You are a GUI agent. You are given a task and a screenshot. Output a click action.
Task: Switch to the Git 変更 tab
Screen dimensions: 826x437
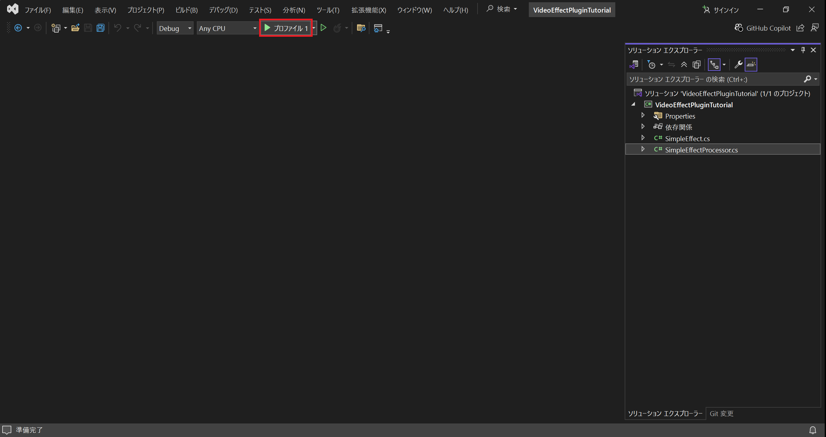[721, 413]
